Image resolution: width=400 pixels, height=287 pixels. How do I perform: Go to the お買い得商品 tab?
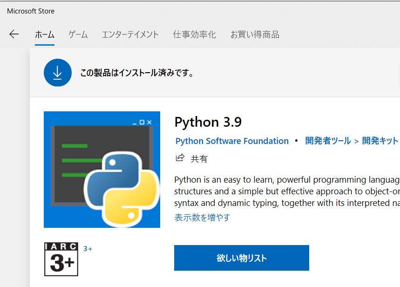255,34
